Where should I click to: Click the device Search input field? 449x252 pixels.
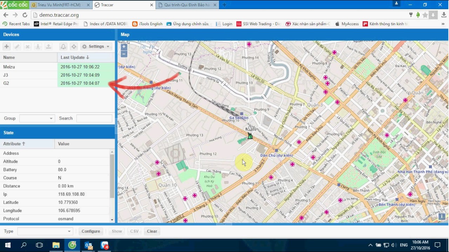[x=94, y=119]
